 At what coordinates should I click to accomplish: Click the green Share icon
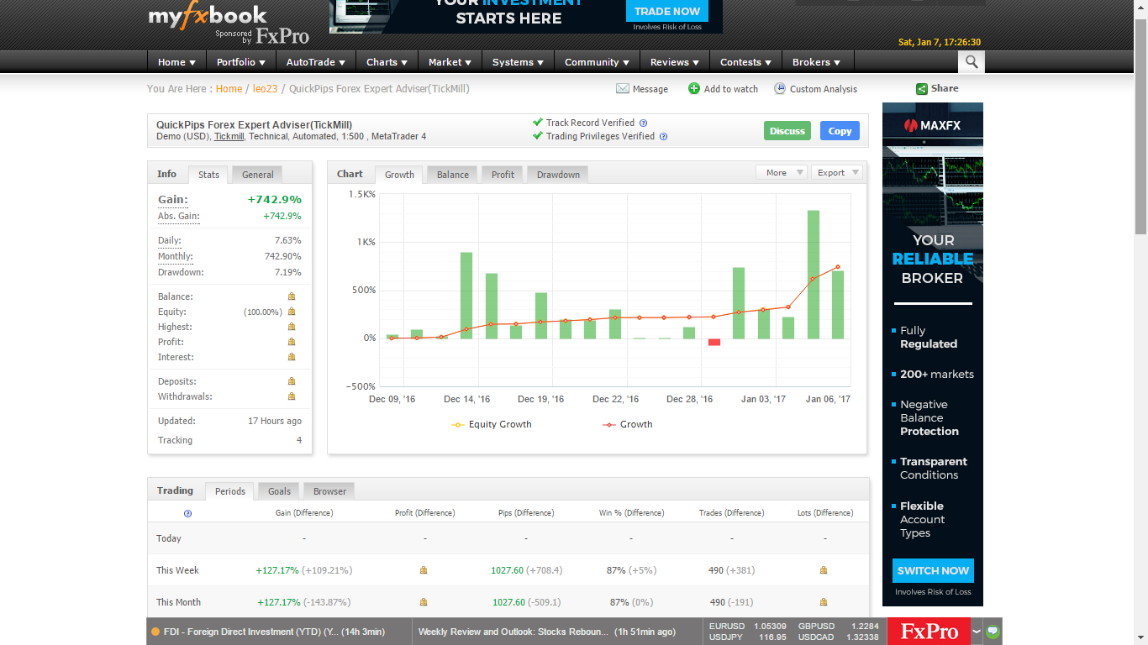pos(922,88)
